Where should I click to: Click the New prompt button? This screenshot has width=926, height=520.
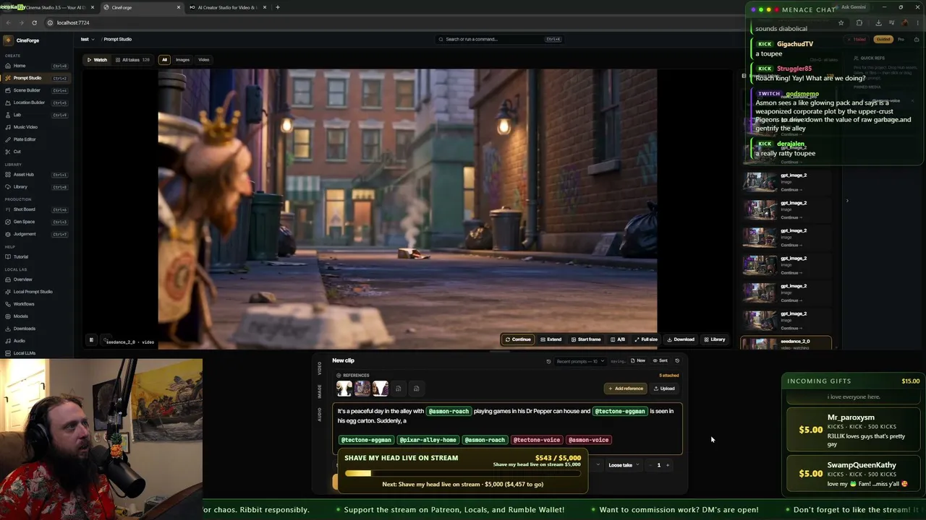(x=638, y=361)
